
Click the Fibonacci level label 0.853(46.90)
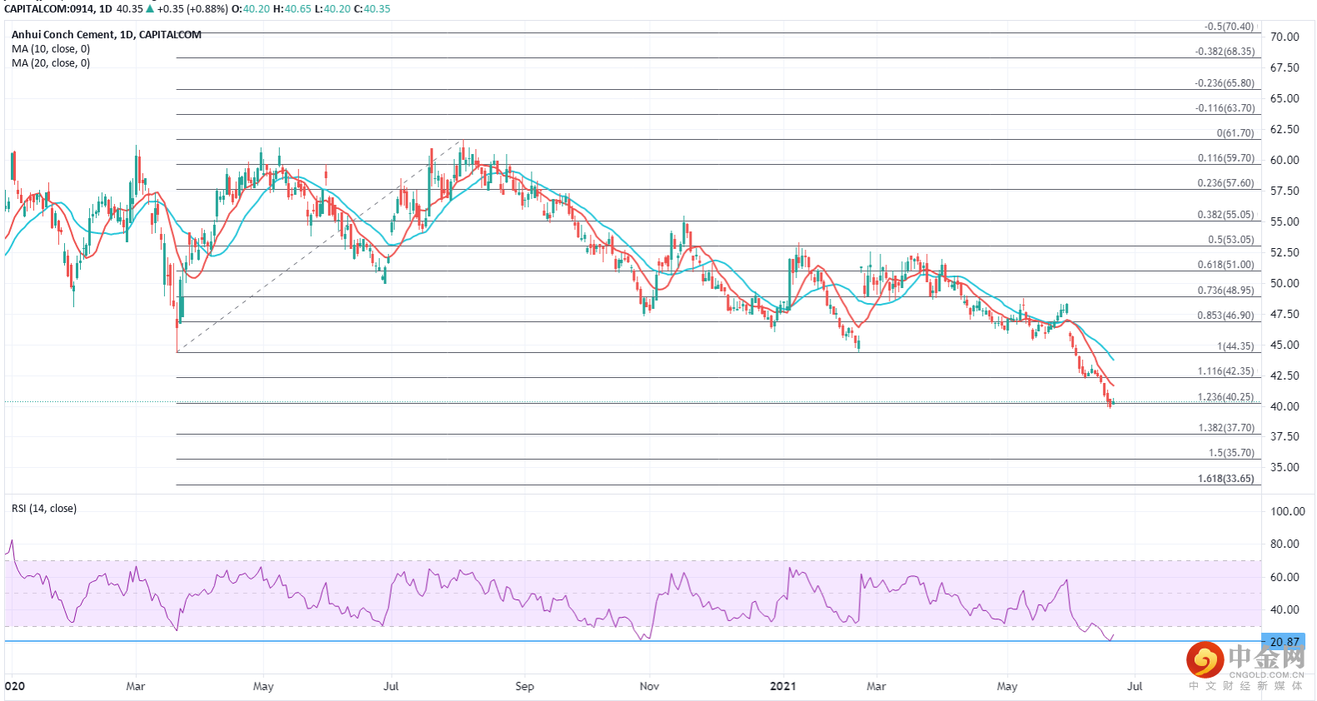click(1226, 316)
